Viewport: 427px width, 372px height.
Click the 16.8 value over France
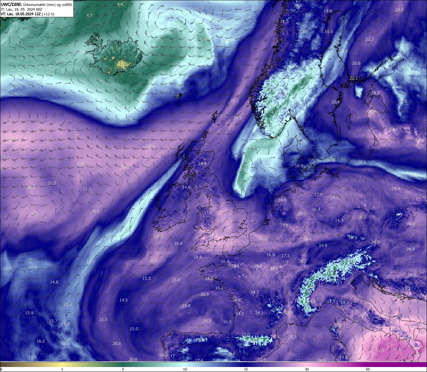coord(271,255)
